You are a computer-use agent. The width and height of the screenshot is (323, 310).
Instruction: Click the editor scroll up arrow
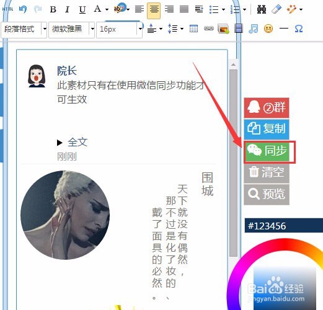coord(233,64)
